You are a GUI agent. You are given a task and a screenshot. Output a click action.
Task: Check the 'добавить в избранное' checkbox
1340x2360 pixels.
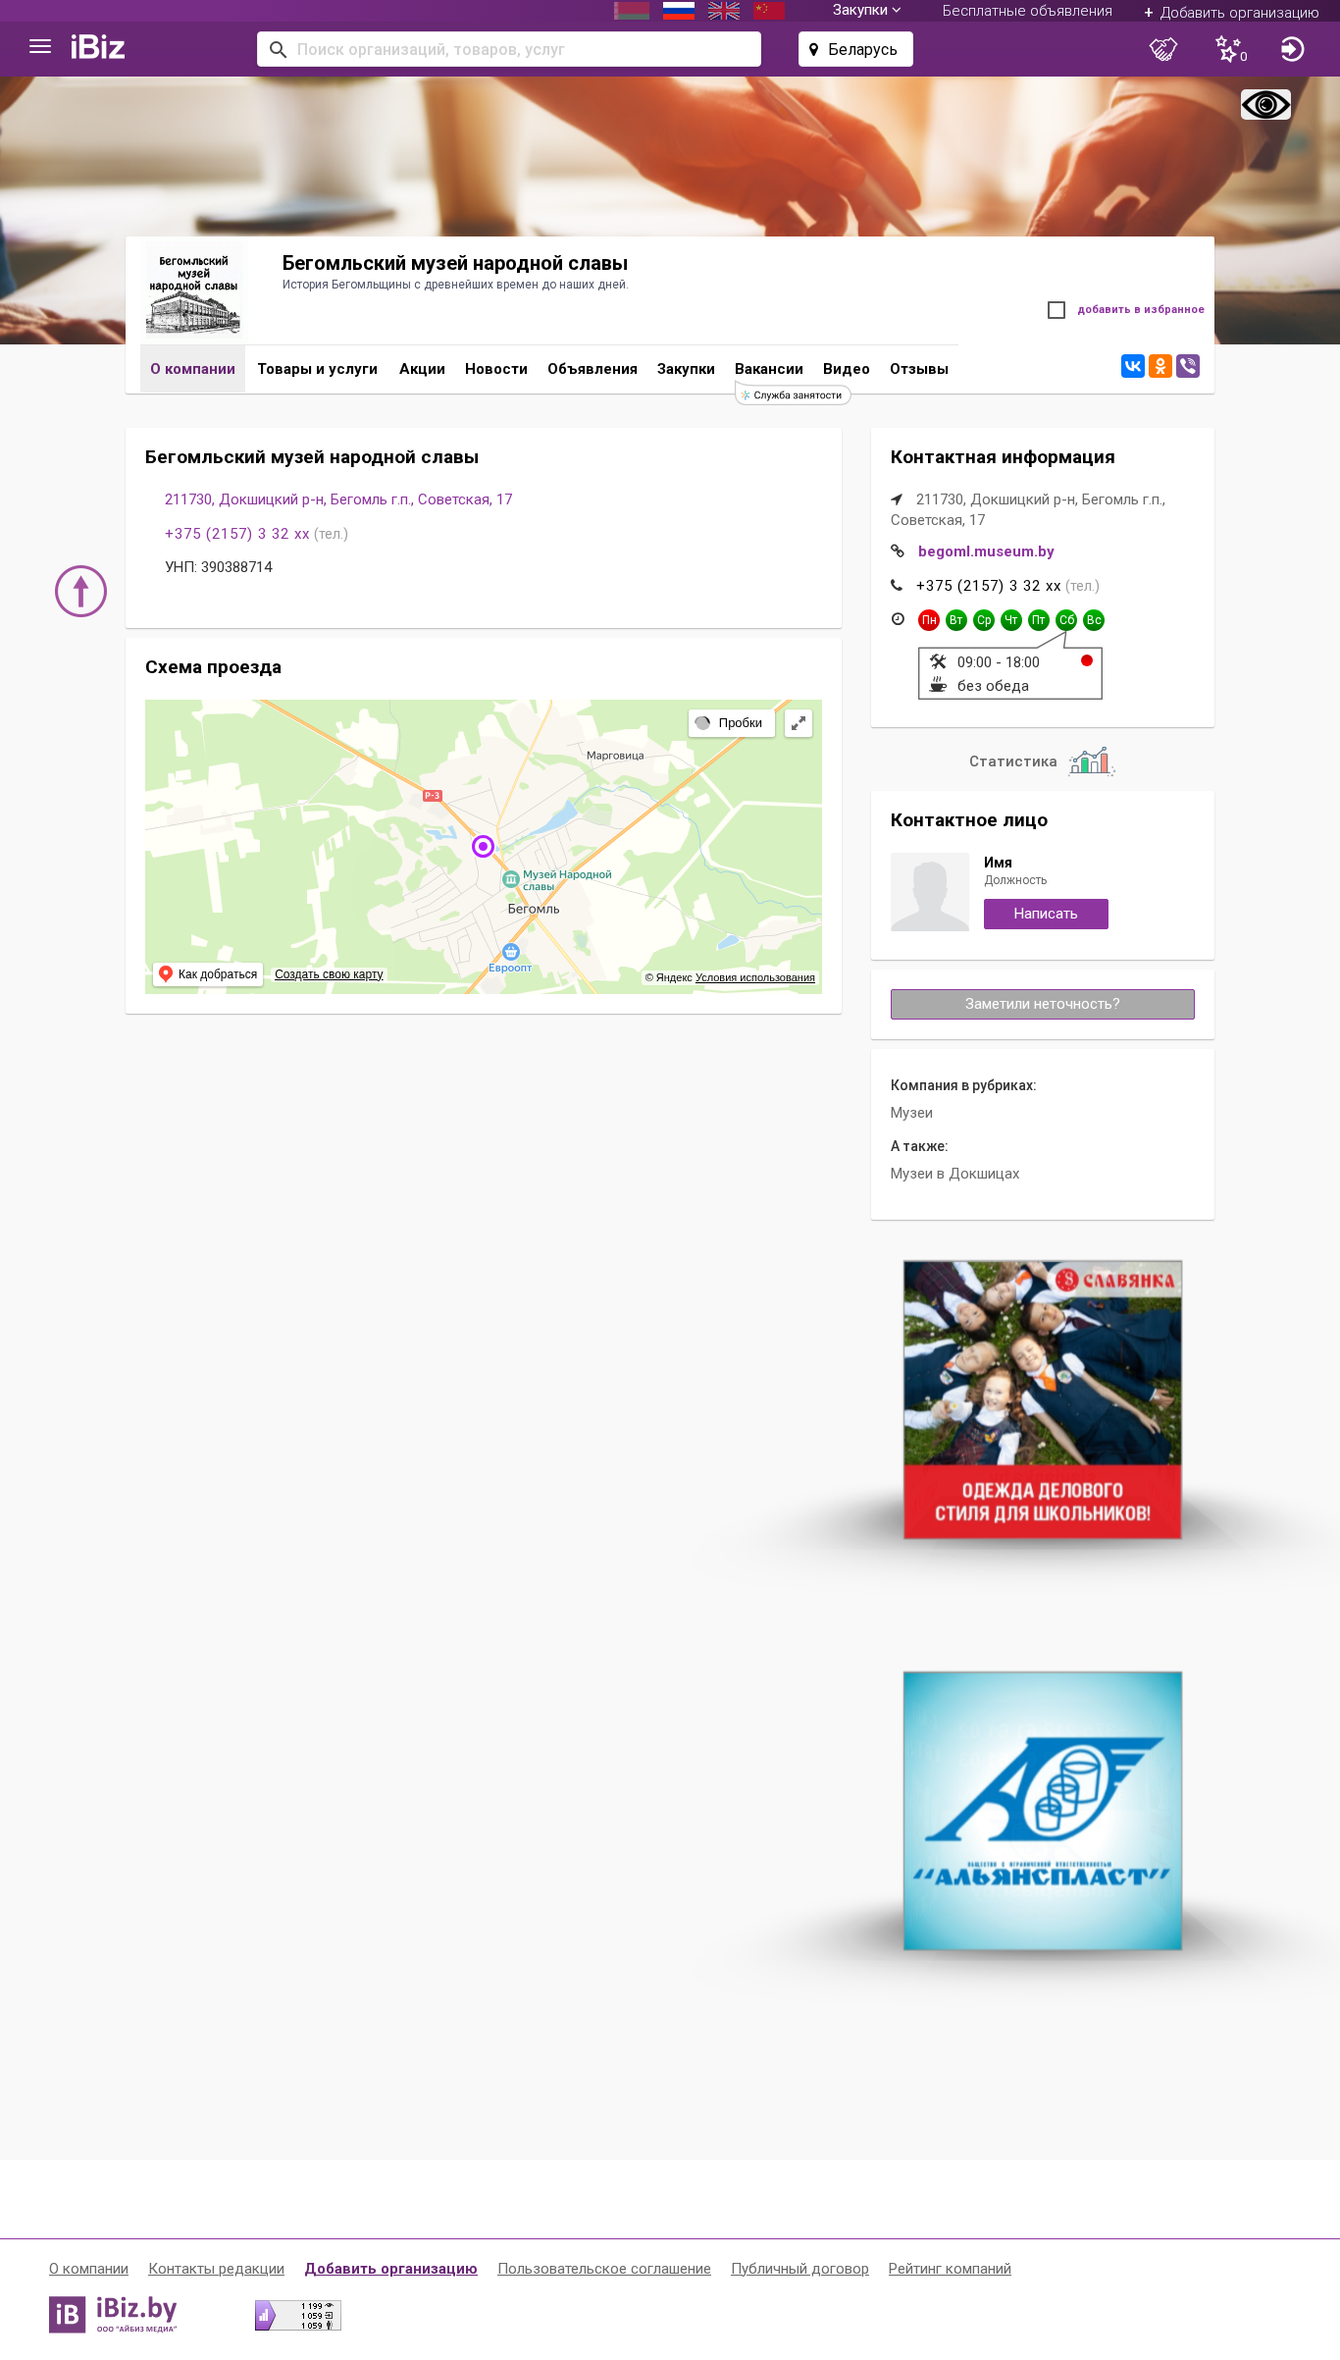coord(1057,310)
